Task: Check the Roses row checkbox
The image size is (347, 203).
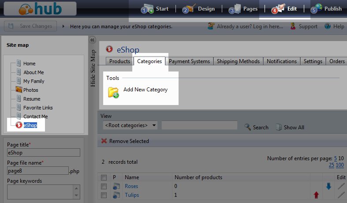Action: tap(104, 186)
